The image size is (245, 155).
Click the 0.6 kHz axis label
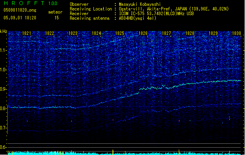pyautogui.click(x=4, y=147)
